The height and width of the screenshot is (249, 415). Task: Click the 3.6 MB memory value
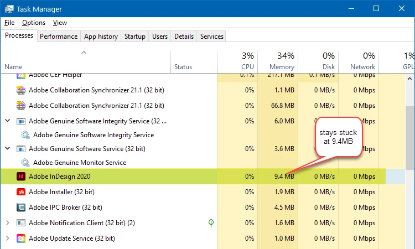tap(284, 149)
